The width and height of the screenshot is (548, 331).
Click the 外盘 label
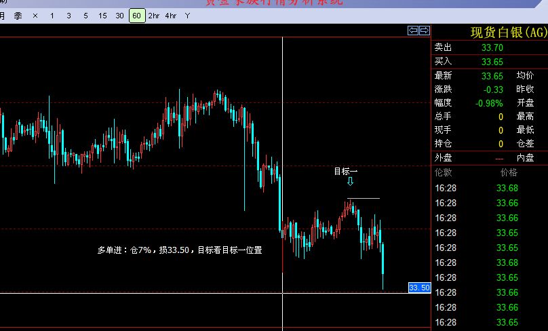(x=443, y=157)
